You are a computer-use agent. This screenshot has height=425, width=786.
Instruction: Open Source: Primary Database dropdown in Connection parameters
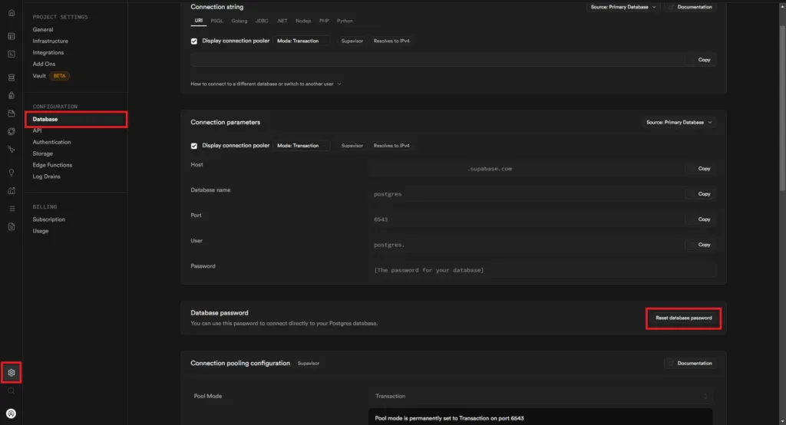[679, 123]
